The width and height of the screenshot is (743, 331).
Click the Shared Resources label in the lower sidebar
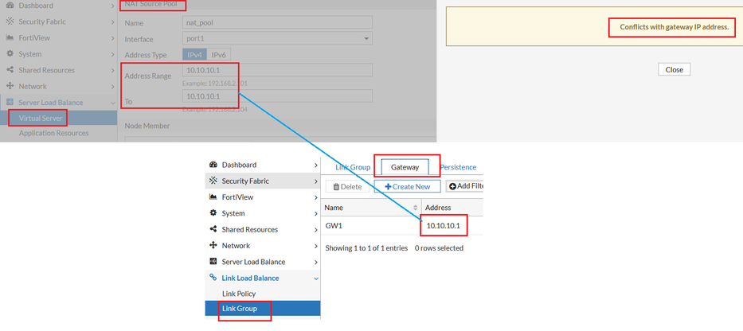[250, 230]
